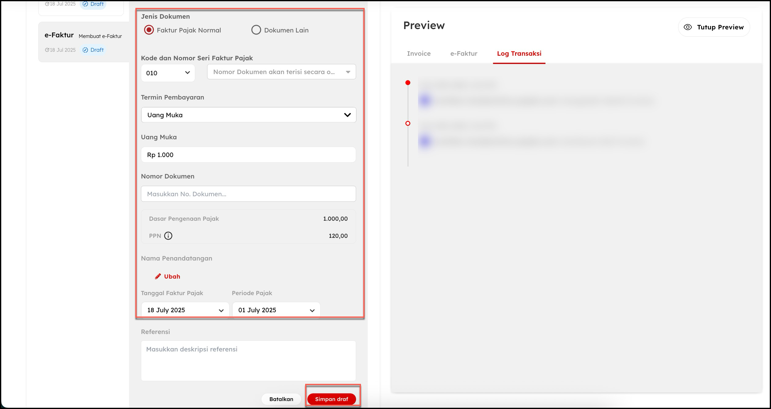Click clock icon beside 18 Jul 2025

pos(47,50)
